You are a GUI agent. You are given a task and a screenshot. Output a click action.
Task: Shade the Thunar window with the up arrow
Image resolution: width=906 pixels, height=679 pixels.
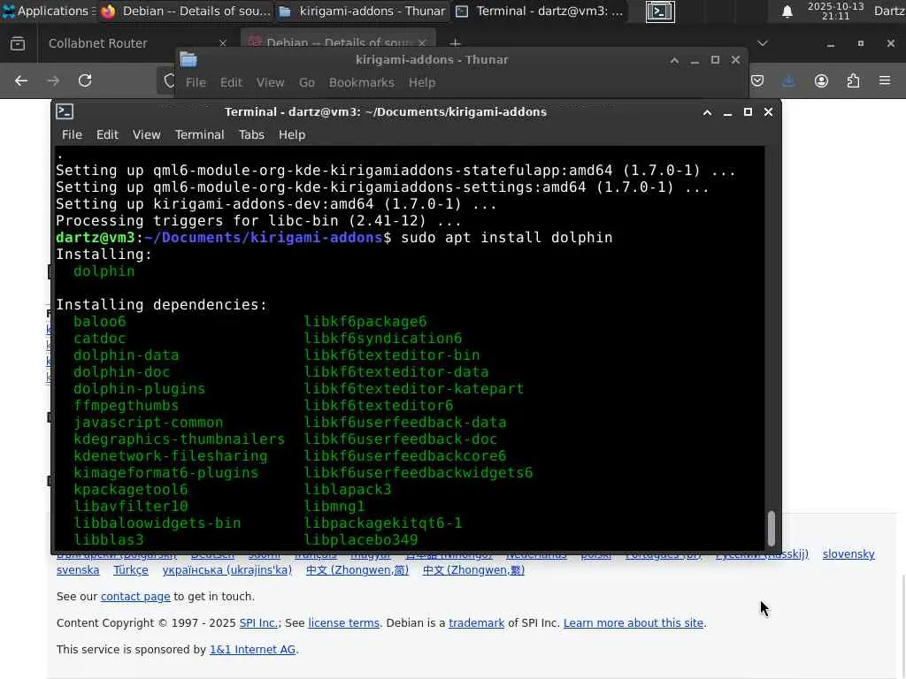(x=674, y=60)
